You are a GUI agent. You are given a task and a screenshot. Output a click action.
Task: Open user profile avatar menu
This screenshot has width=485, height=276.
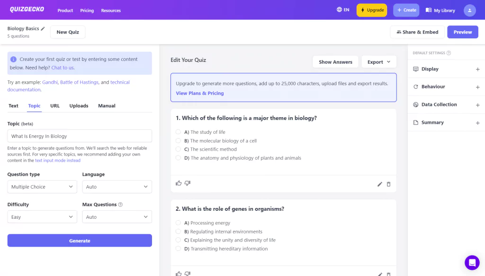(x=469, y=10)
